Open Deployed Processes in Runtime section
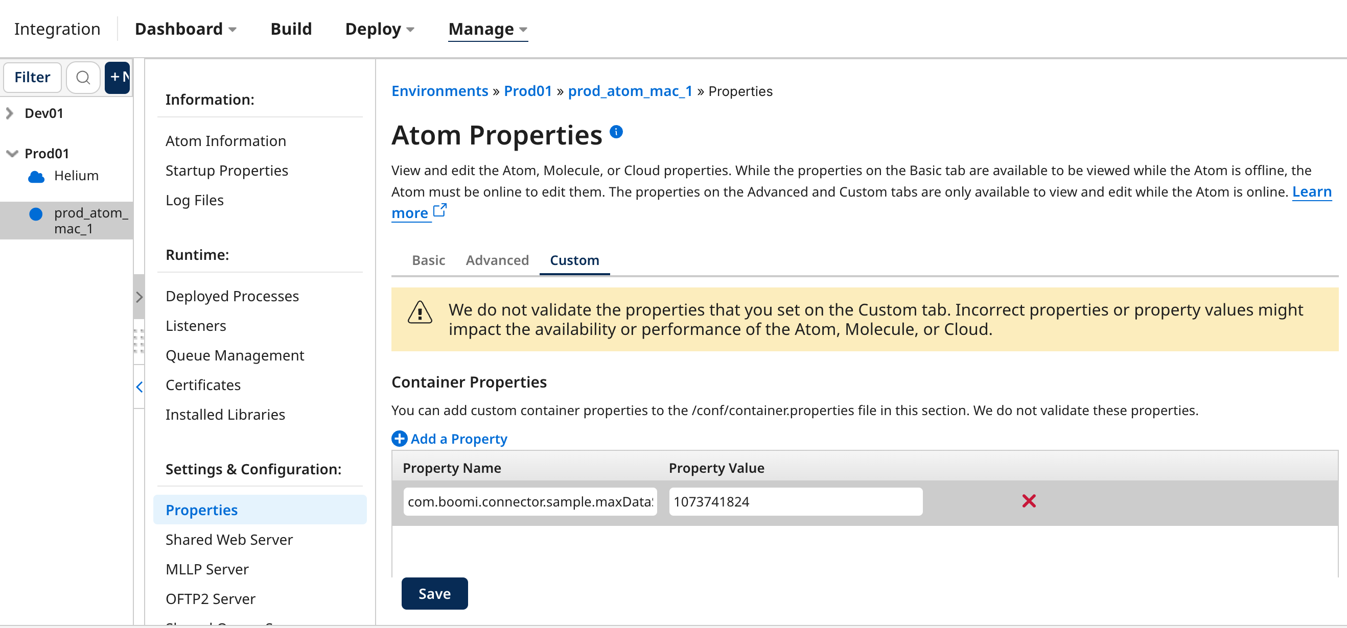 coord(231,296)
